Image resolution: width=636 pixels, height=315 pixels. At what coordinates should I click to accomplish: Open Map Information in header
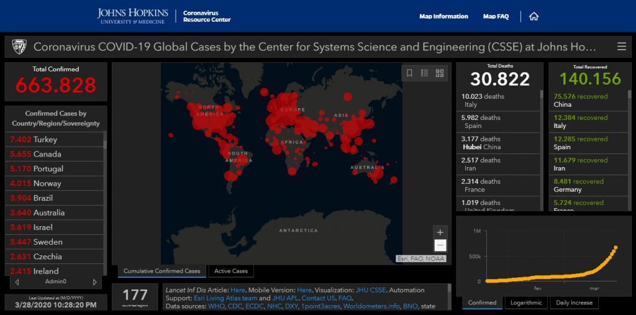pos(443,17)
